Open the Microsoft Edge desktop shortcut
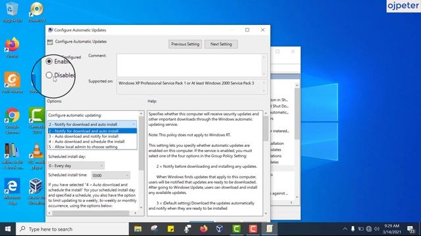This screenshot has height=236, width=421. [12, 191]
